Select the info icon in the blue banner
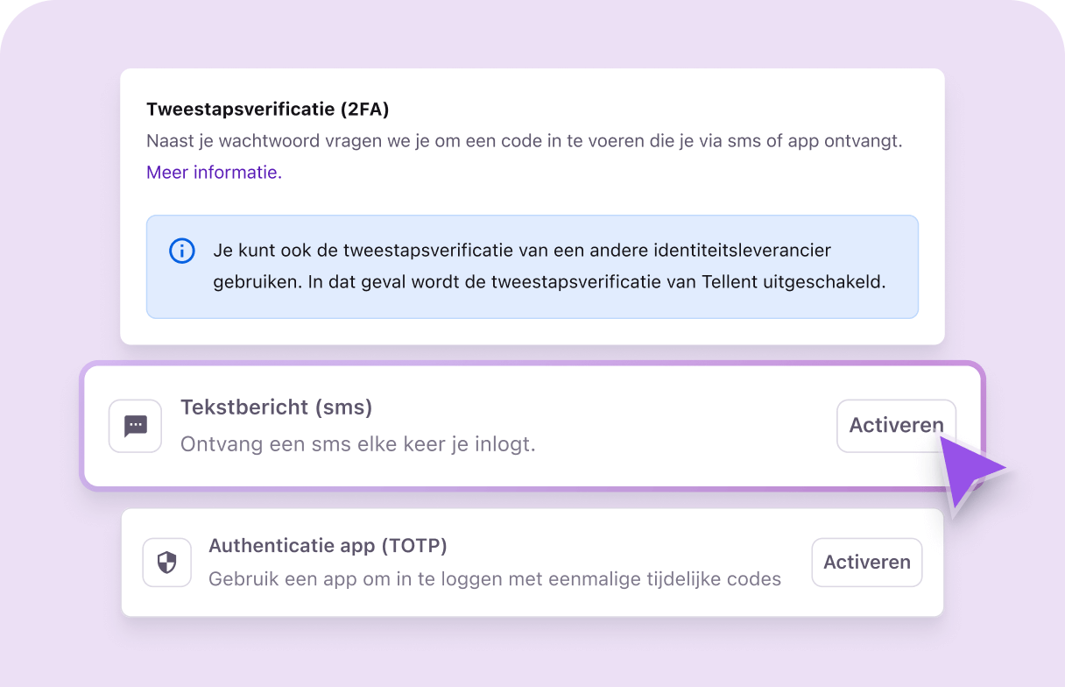Viewport: 1065px width, 687px height. point(181,251)
